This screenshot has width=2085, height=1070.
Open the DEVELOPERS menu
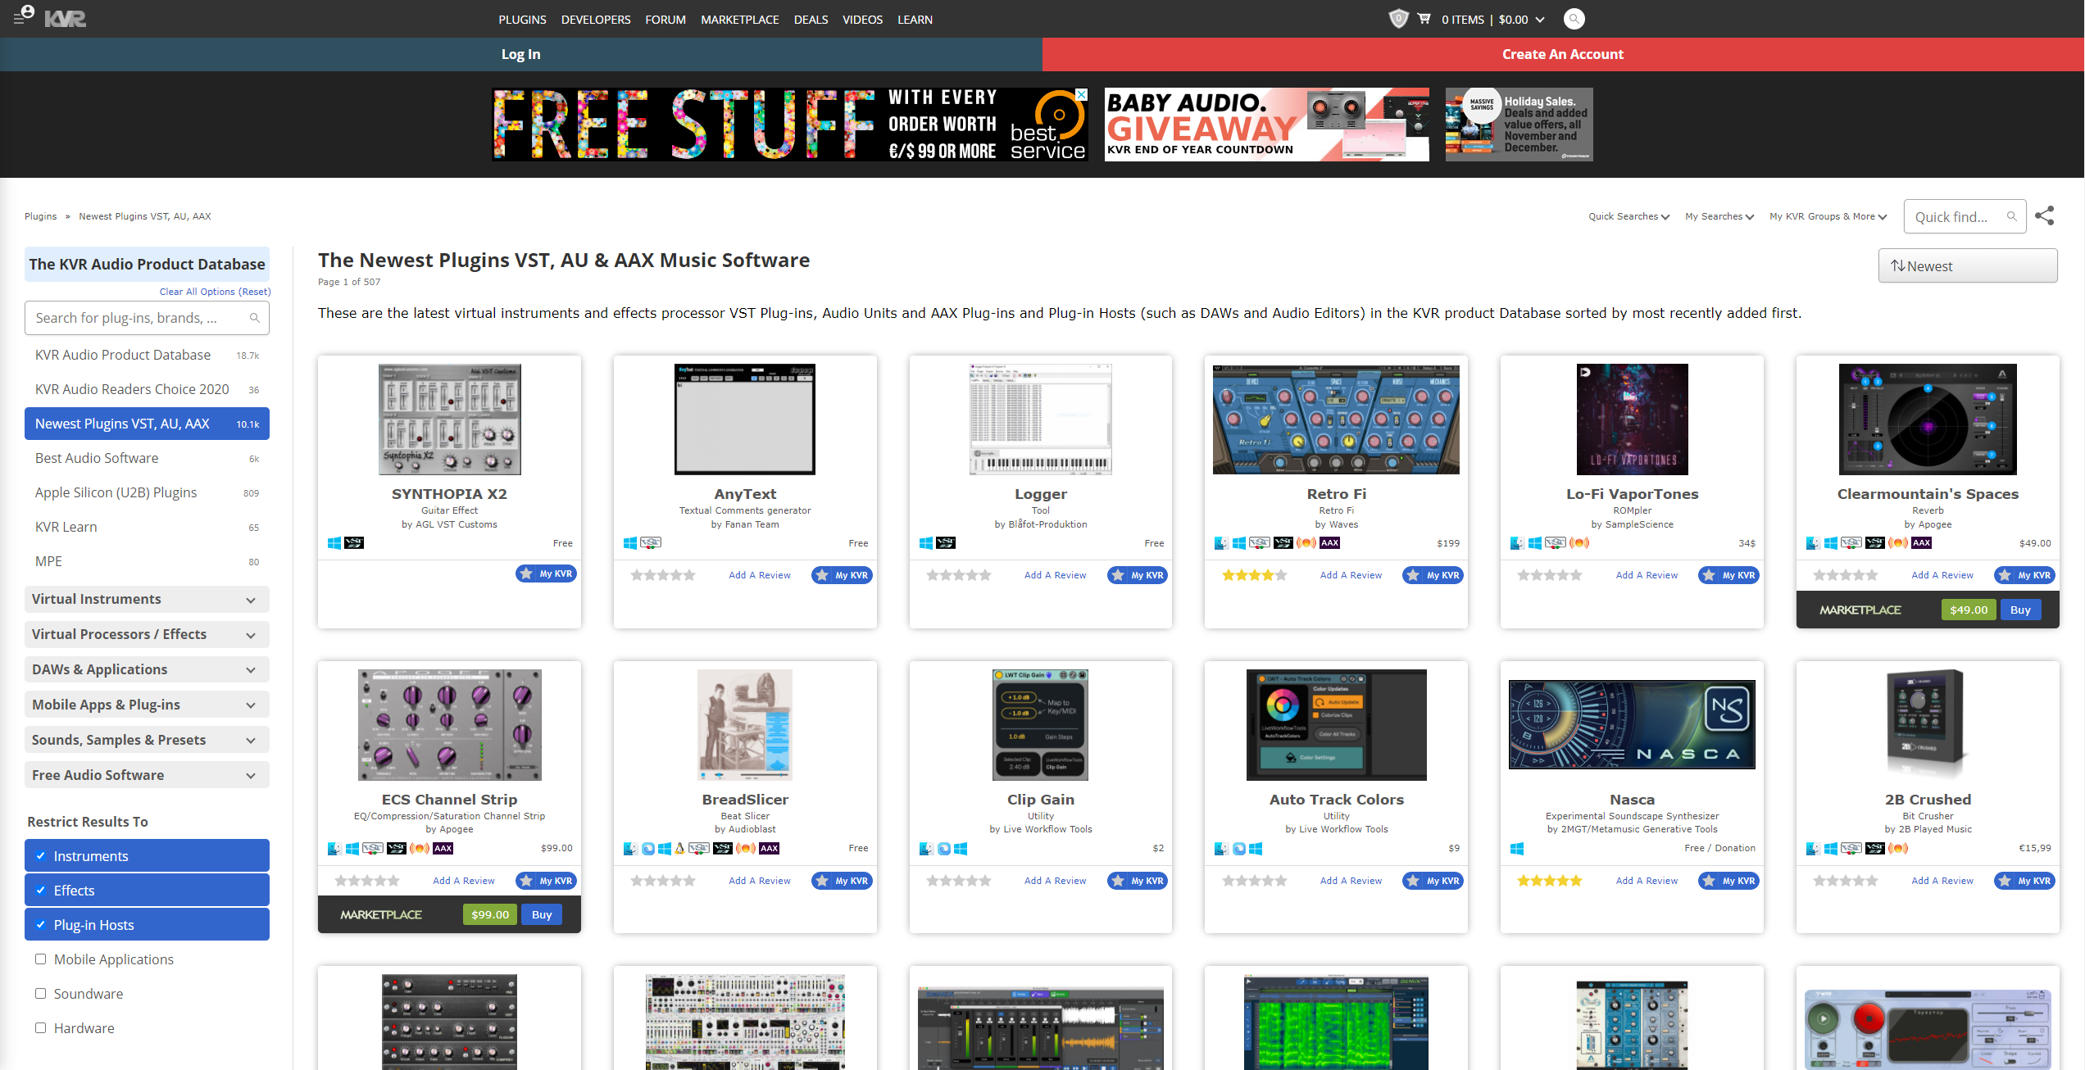596,19
